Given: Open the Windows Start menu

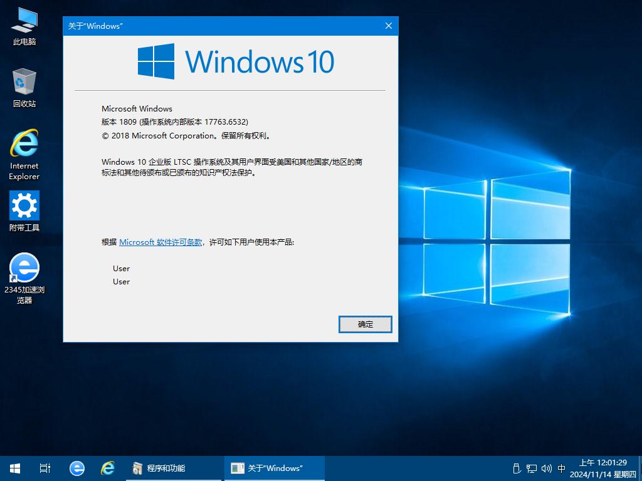Looking at the screenshot, I should click(x=15, y=468).
